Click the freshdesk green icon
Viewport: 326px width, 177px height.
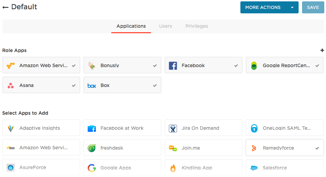coord(92,148)
